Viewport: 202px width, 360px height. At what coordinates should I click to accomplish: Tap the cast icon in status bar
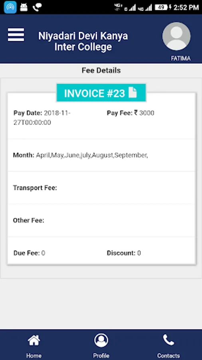tap(10, 7)
